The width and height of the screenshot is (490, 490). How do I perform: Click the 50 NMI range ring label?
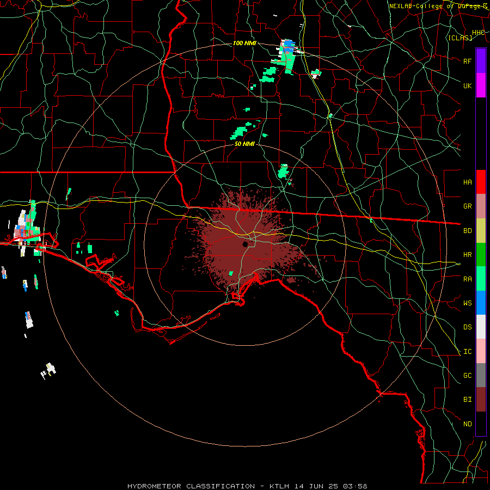pos(244,144)
